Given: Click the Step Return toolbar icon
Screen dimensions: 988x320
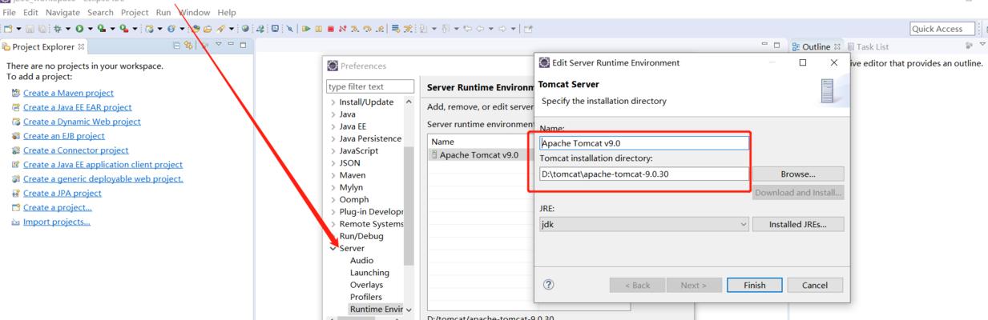Looking at the screenshot, I should [x=380, y=29].
